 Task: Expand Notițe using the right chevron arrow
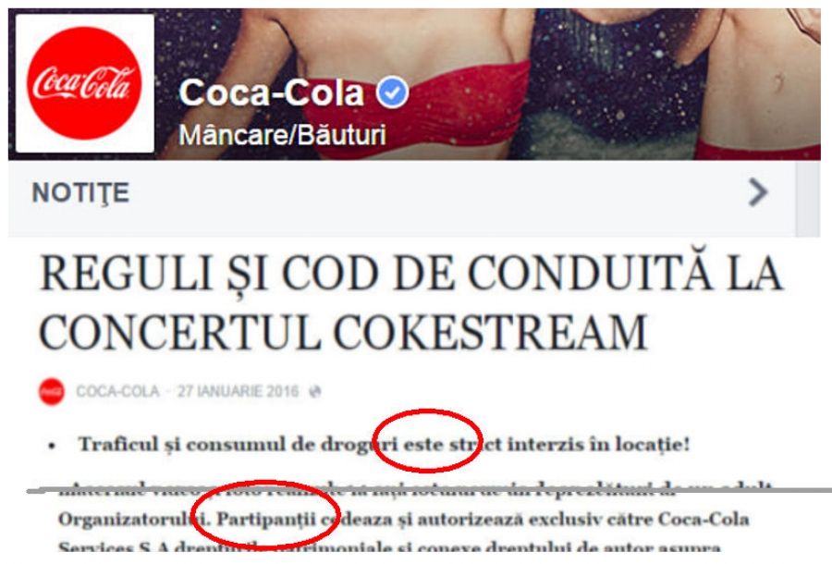(758, 192)
